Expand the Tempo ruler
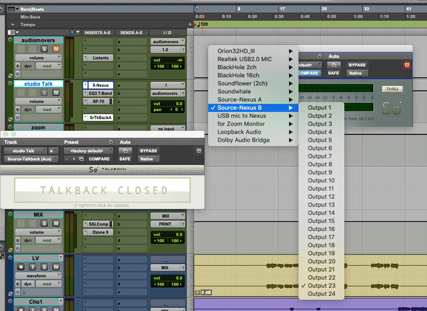Viewport: 427px width, 311px height. click(13, 25)
